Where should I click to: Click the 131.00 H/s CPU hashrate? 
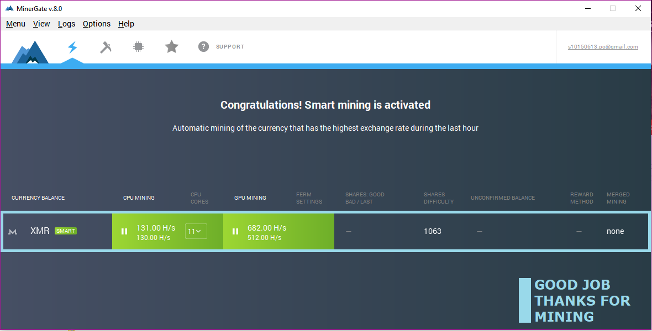tap(156, 228)
